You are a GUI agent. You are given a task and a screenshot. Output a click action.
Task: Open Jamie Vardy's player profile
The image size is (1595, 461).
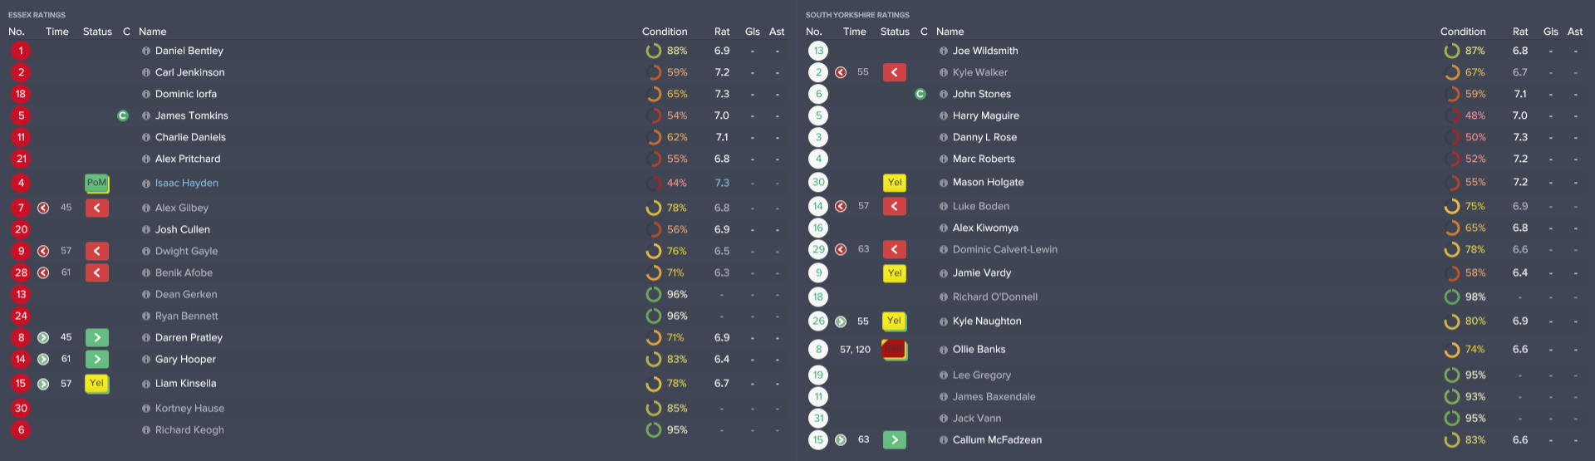(x=982, y=272)
